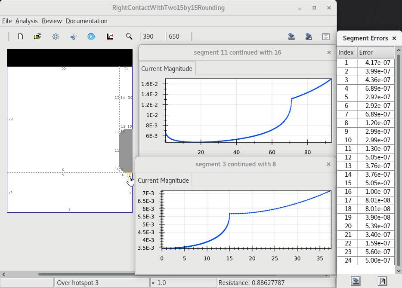Select the magnifying glass zoom tool
The height and width of the screenshot is (288, 402).
point(129,37)
